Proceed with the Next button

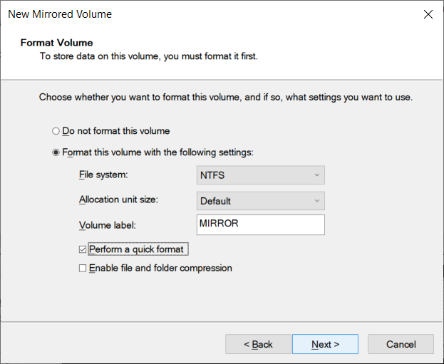point(325,344)
